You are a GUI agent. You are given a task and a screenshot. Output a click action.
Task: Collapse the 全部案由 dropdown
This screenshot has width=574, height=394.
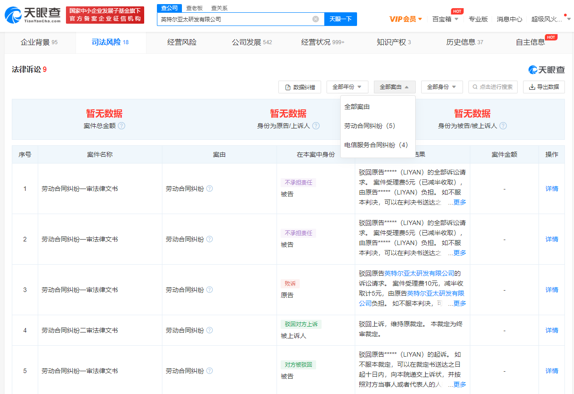point(394,87)
